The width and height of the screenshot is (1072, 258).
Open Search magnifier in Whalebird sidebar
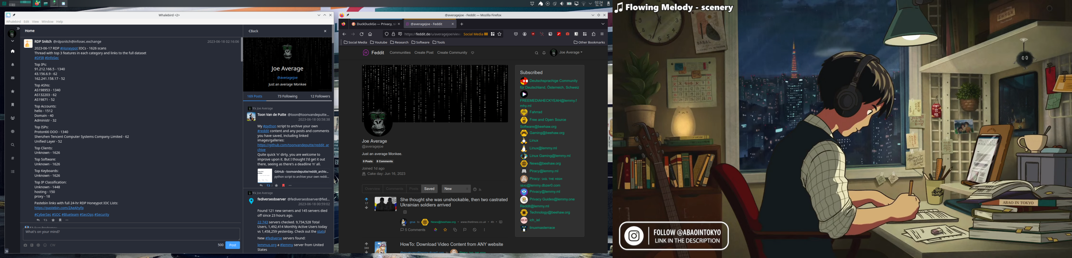pyautogui.click(x=12, y=145)
